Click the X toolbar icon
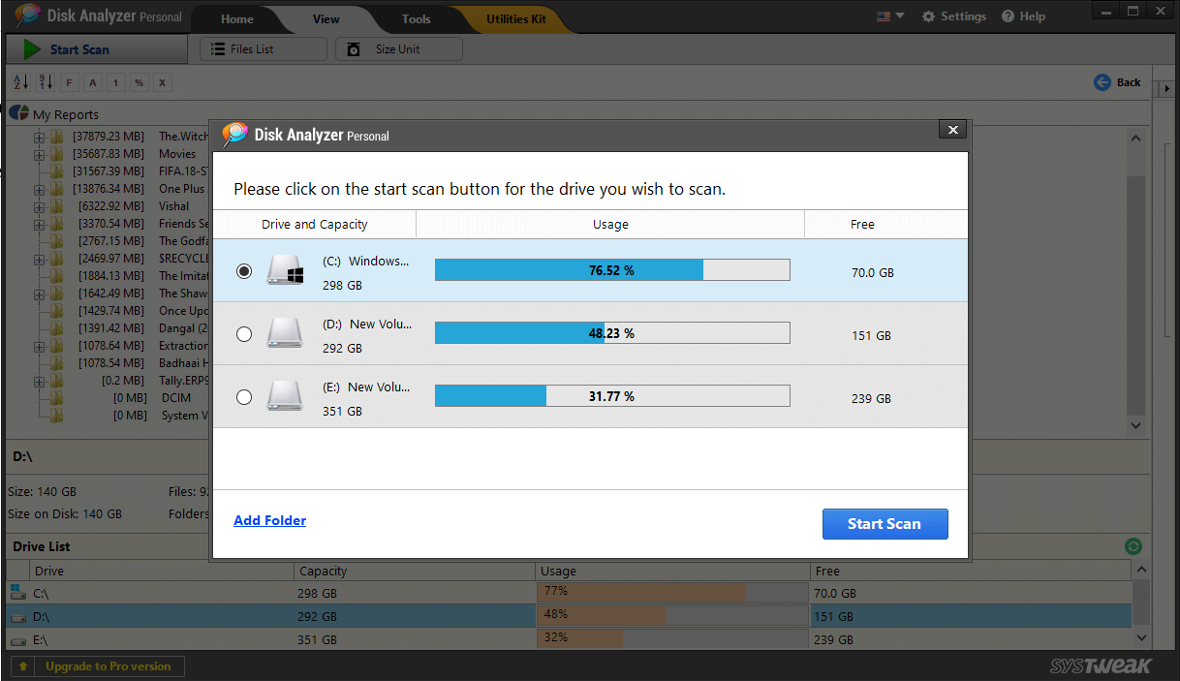 [x=162, y=82]
